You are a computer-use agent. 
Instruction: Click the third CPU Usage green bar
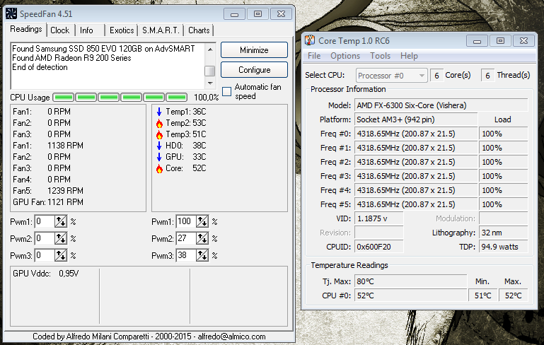click(x=109, y=97)
